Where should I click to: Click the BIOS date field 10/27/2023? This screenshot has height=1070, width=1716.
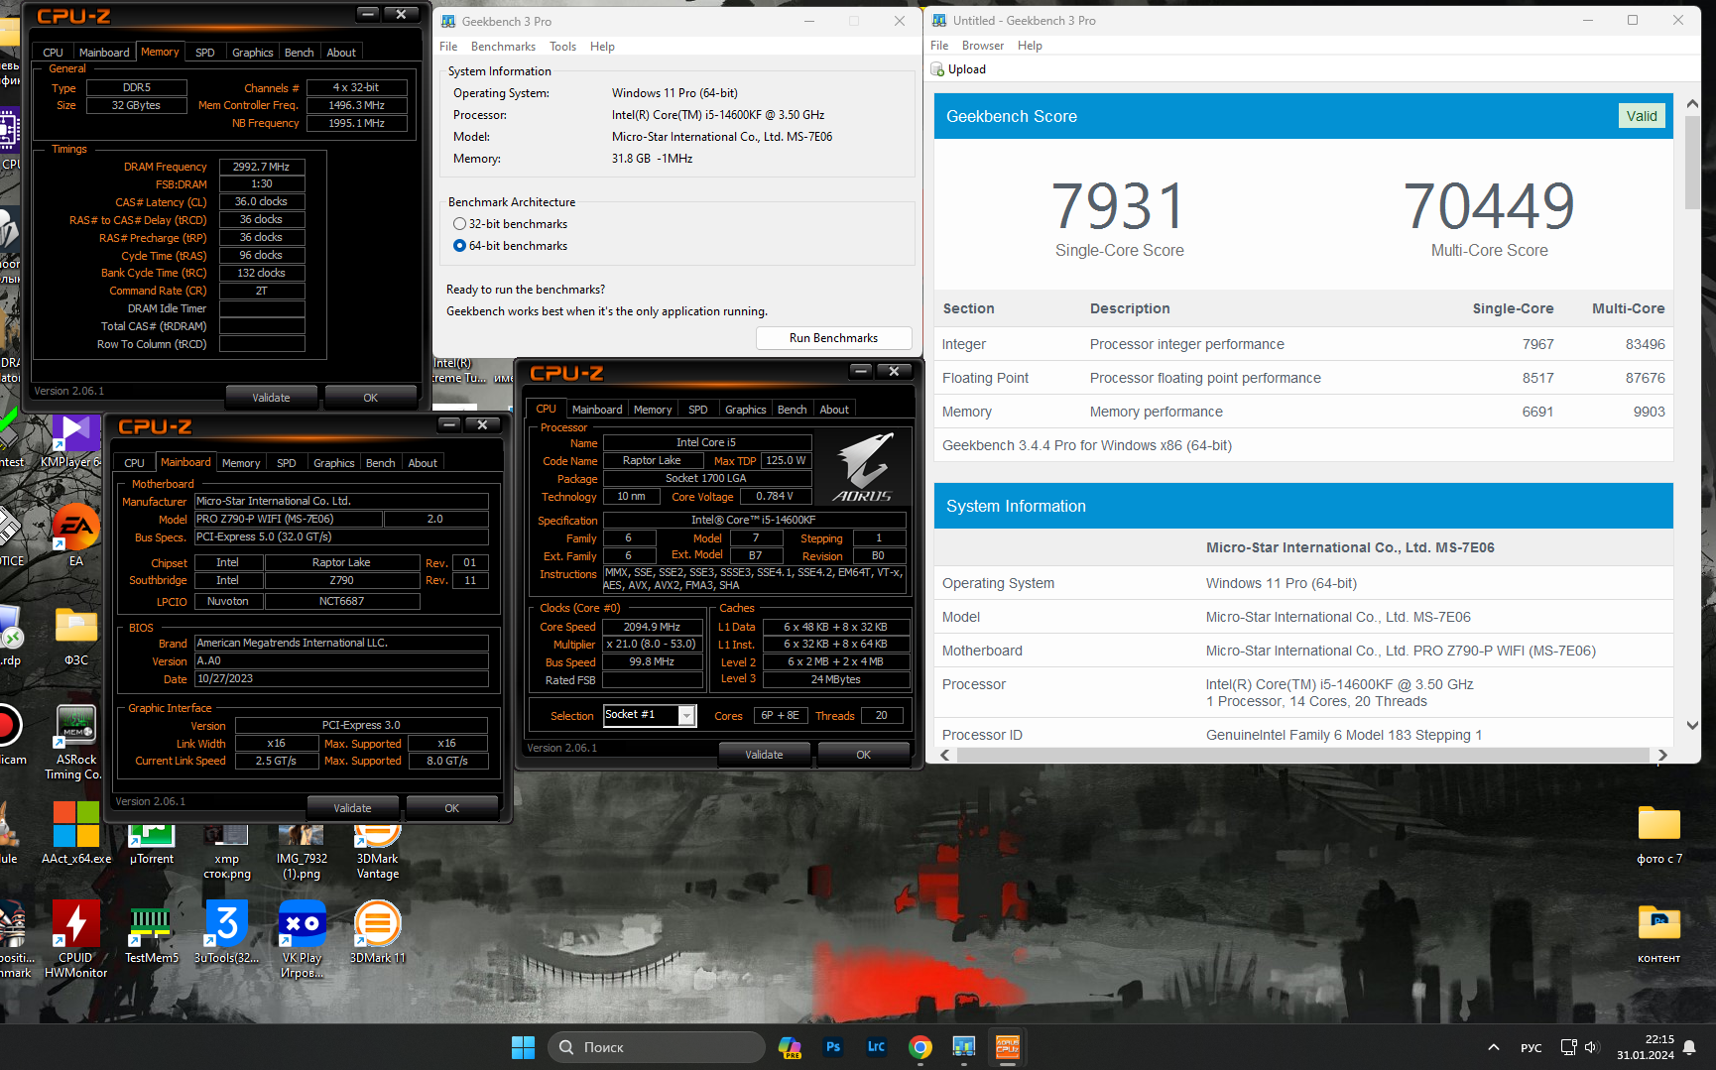(341, 679)
